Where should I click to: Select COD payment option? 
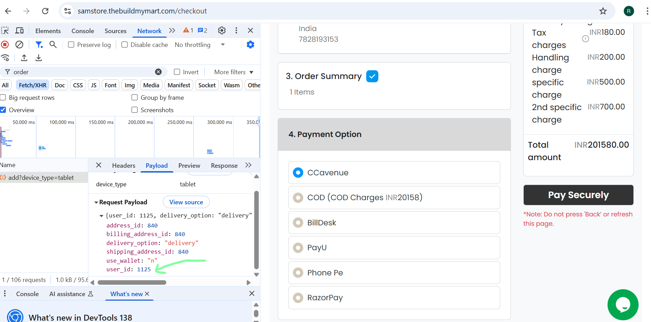(x=394, y=197)
